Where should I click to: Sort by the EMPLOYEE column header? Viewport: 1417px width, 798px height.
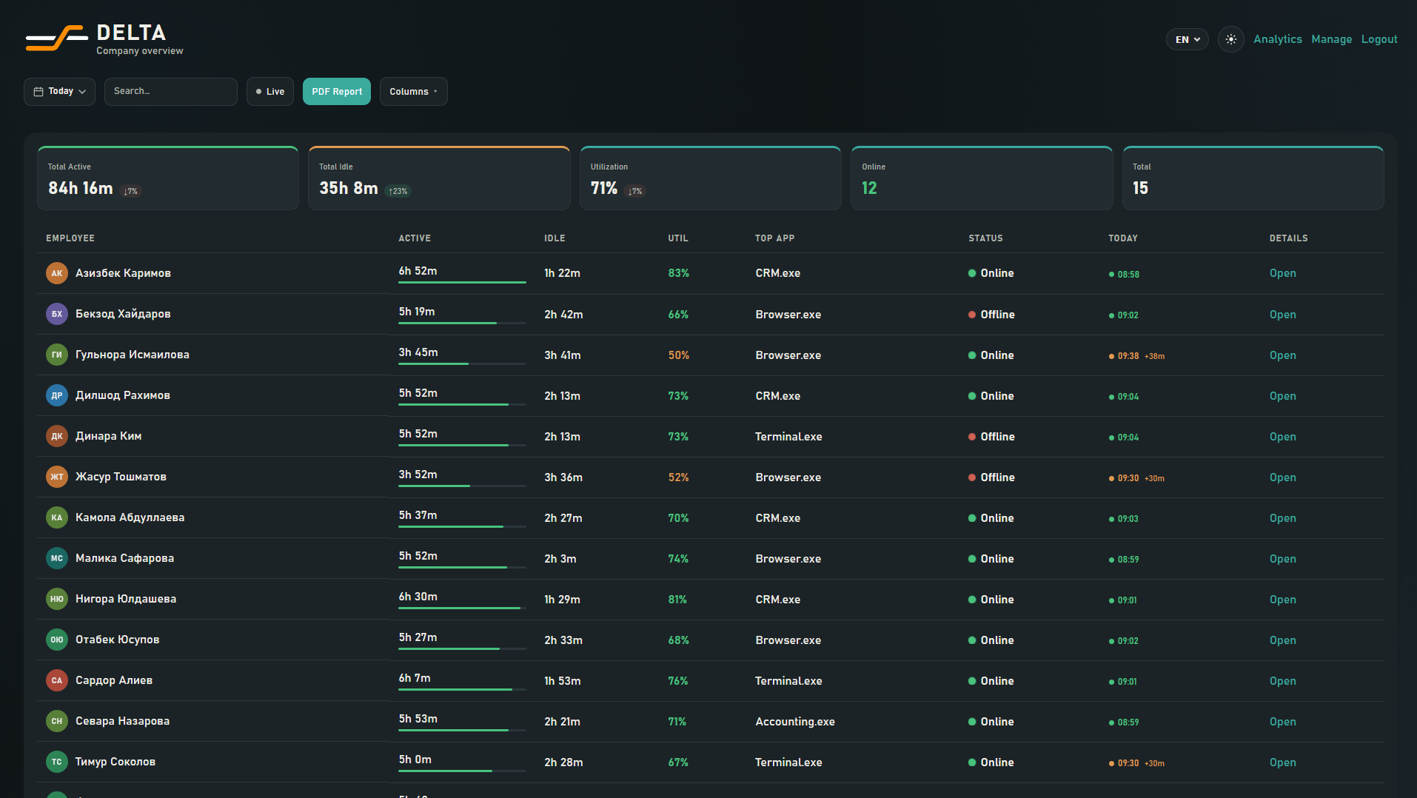tap(70, 238)
